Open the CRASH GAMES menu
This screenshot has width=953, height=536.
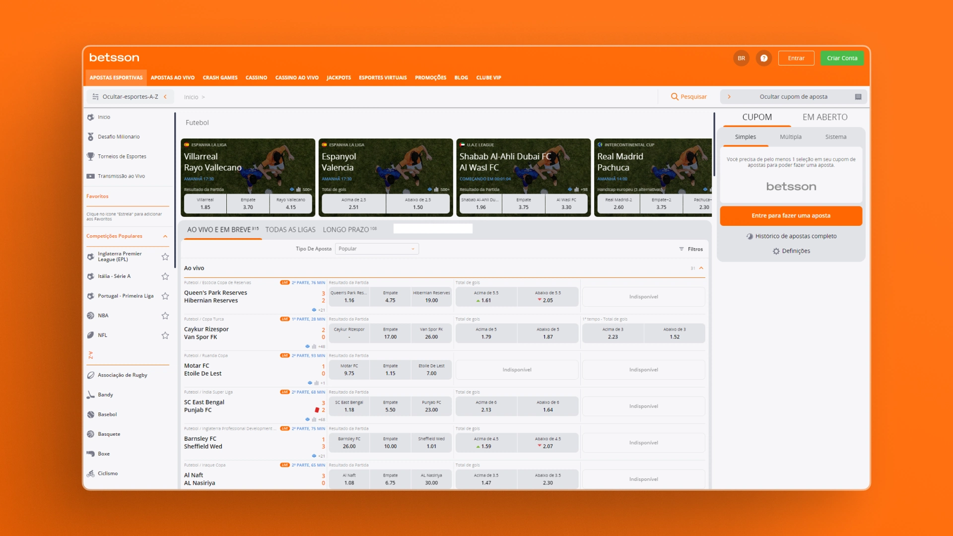pyautogui.click(x=220, y=77)
